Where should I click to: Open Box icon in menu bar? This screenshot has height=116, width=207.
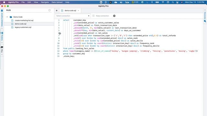tap(127, 2)
